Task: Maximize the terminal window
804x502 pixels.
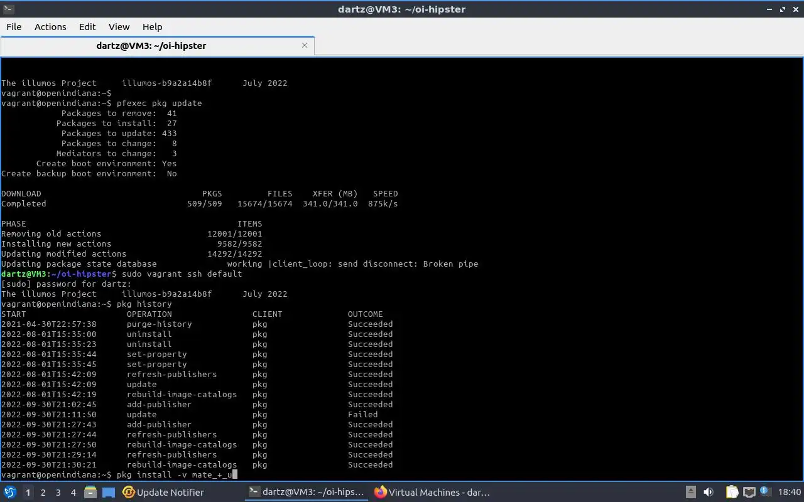Action: pos(783,9)
